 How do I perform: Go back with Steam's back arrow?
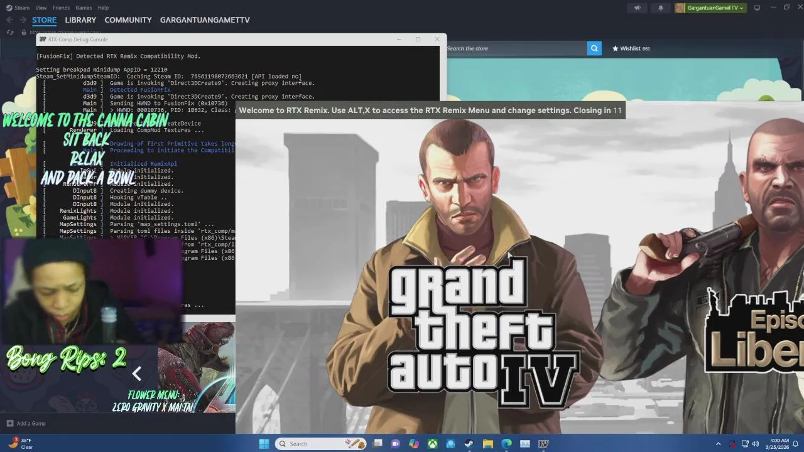point(9,20)
